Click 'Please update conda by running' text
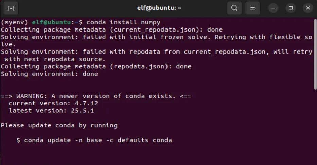The height and width of the screenshot is (165, 317). [x=59, y=125]
